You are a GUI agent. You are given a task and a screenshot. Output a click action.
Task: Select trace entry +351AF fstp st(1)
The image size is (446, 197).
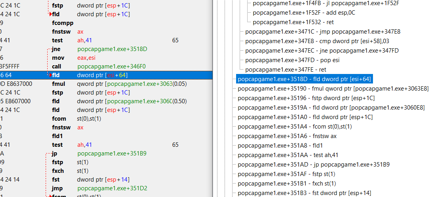pyautogui.click(x=286, y=174)
